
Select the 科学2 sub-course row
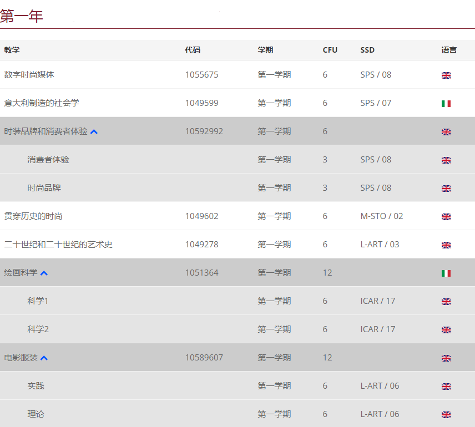pos(238,329)
